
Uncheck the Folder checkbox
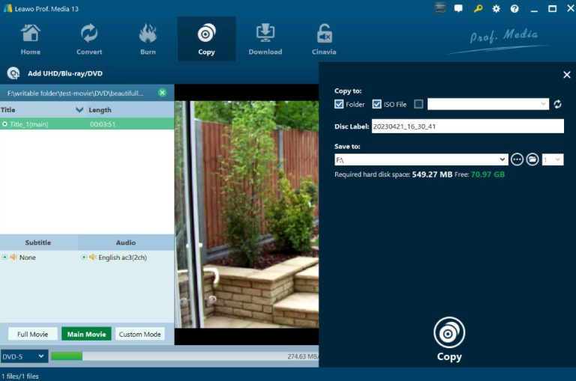point(340,104)
